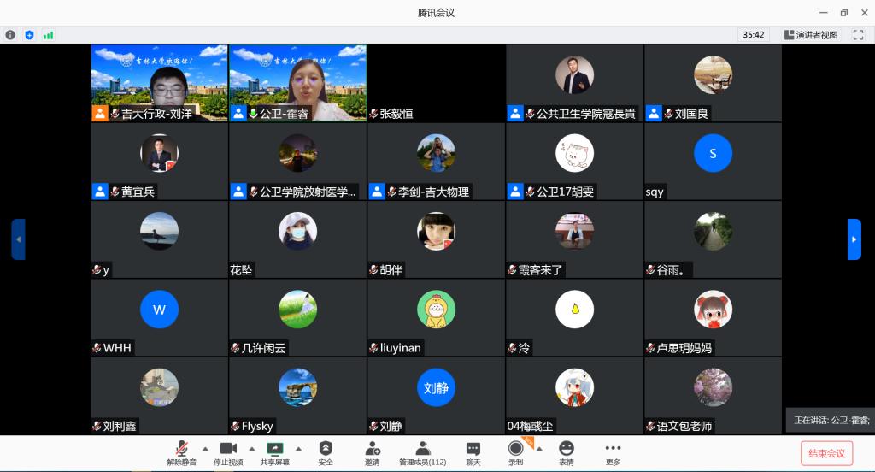Open Manage Members (管理成员) panel
The image size is (875, 472).
pyautogui.click(x=422, y=449)
